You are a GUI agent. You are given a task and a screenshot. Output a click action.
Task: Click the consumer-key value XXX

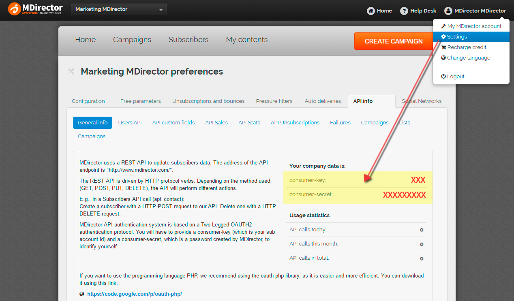418,180
